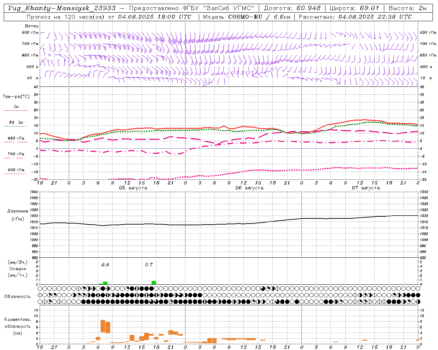This screenshot has height=350, width=438.
Task: Click the 07 августа date label
Action: [x=366, y=188]
